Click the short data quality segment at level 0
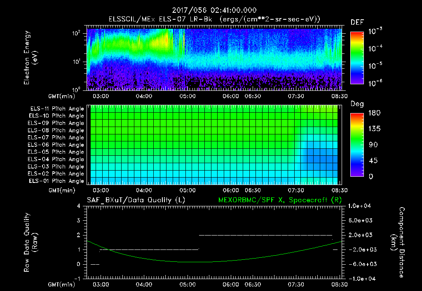This screenshot has height=291, width=422. 95,264
